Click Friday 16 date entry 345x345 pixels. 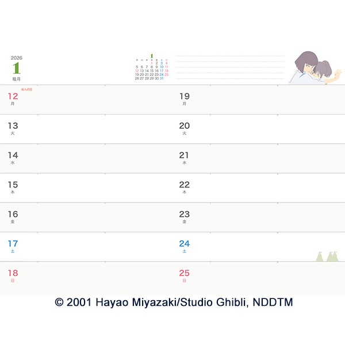pos(13,217)
